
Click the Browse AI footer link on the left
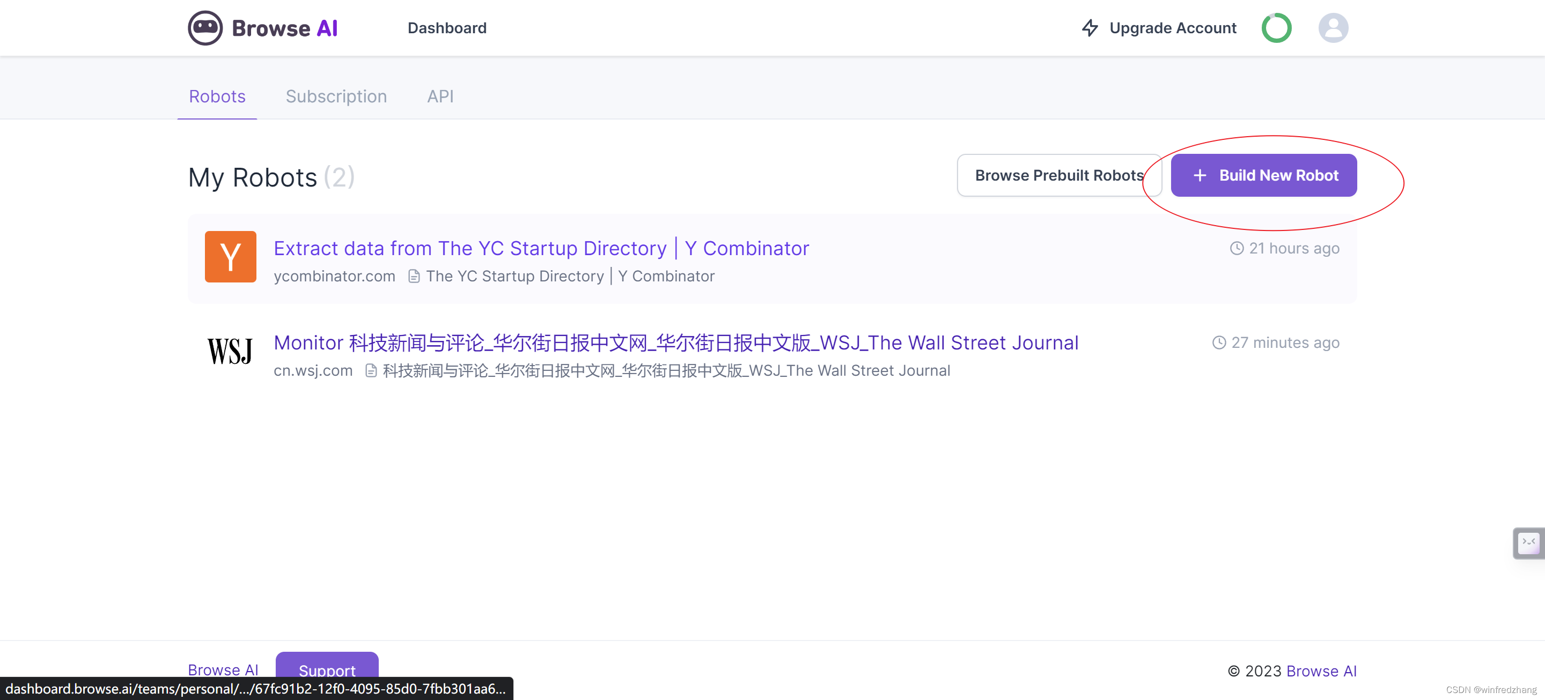tap(223, 669)
